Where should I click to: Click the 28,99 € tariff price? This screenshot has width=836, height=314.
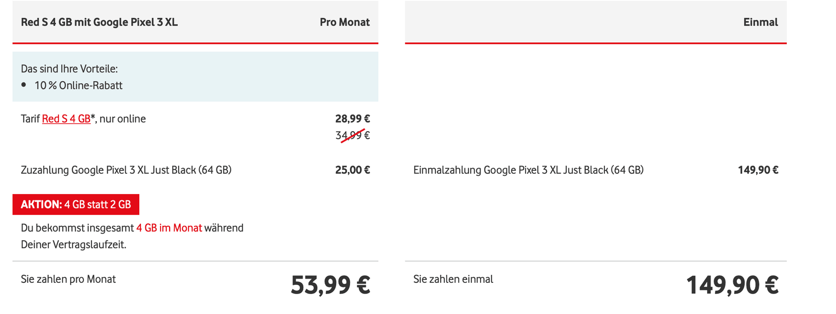point(352,119)
